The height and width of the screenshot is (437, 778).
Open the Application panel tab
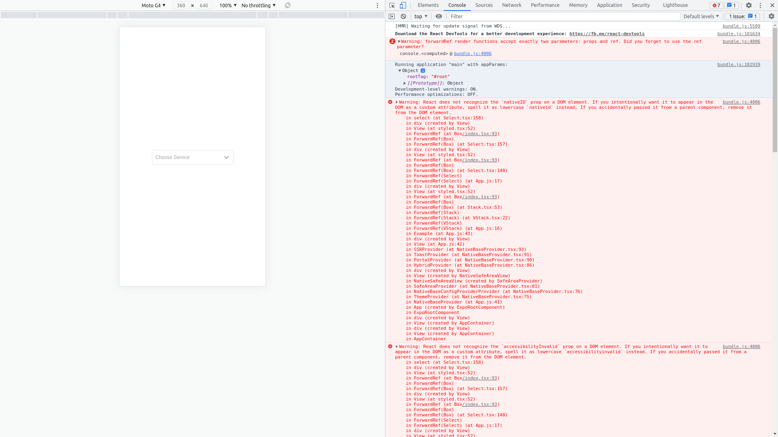click(609, 5)
